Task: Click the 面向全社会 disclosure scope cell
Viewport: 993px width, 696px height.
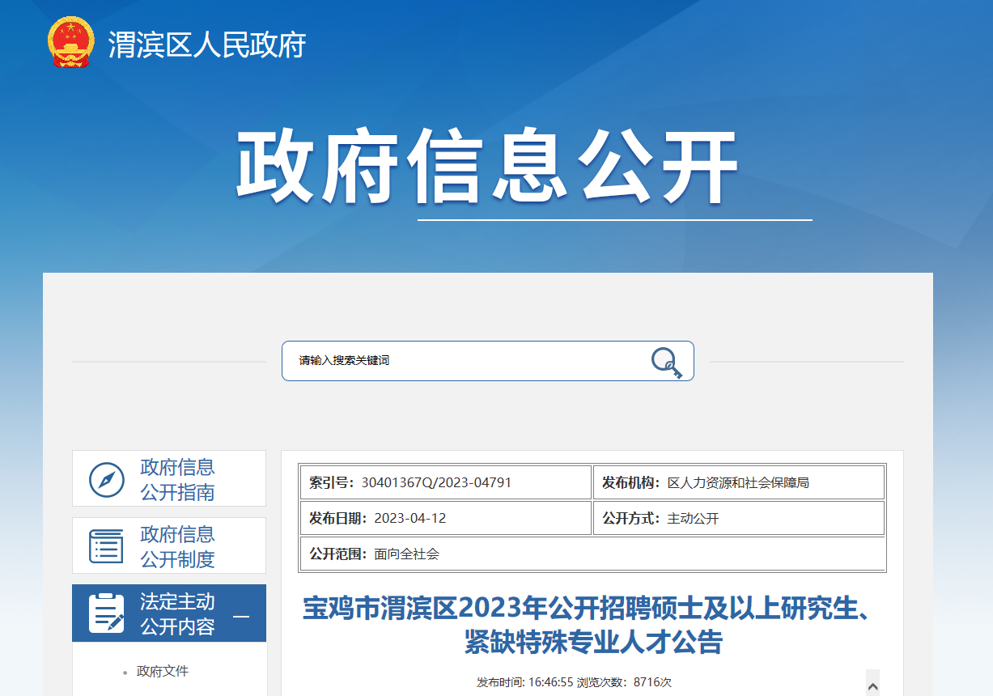Action: coord(406,554)
